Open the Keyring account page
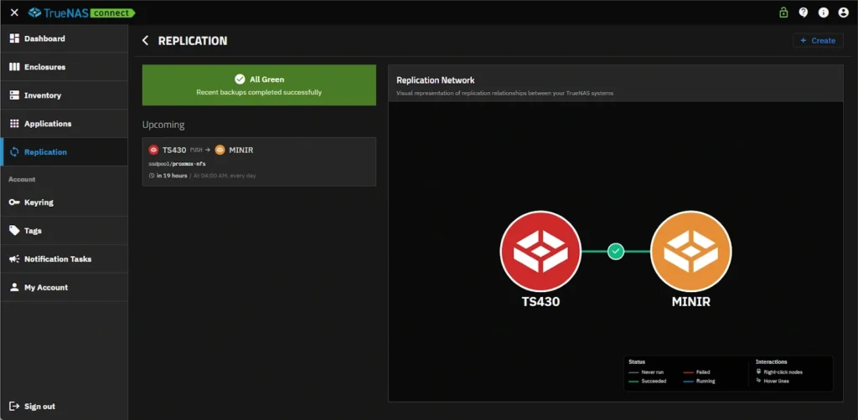858x420 pixels. click(39, 202)
